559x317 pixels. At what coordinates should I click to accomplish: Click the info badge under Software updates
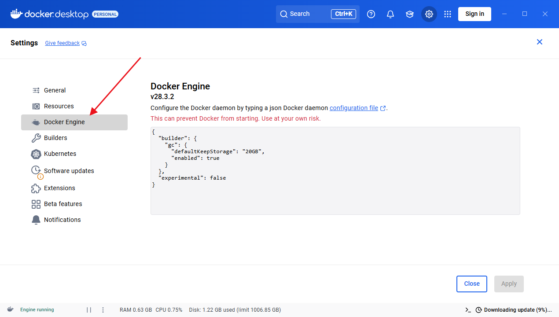coord(40,177)
